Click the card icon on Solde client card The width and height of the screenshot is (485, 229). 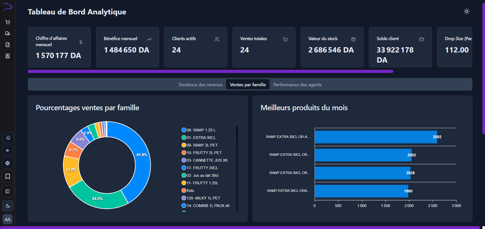pyautogui.click(x=422, y=39)
